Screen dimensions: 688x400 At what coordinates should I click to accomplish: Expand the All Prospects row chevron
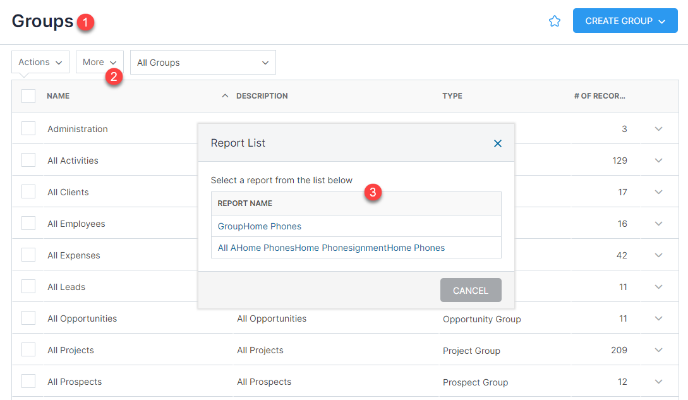point(658,381)
